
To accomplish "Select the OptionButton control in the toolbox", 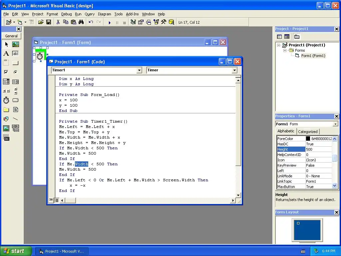I will 15,72.
